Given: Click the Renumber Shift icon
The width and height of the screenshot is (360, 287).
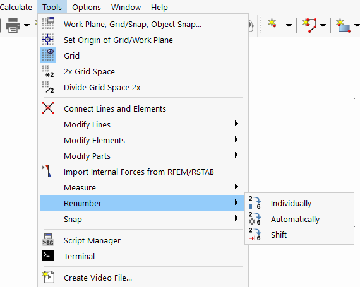Looking at the screenshot, I should pyautogui.click(x=255, y=235).
